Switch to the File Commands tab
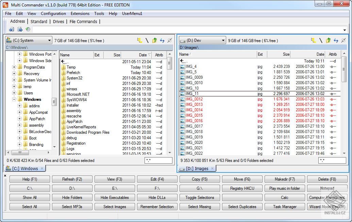The width and height of the screenshot is (352, 222). pos(83,21)
